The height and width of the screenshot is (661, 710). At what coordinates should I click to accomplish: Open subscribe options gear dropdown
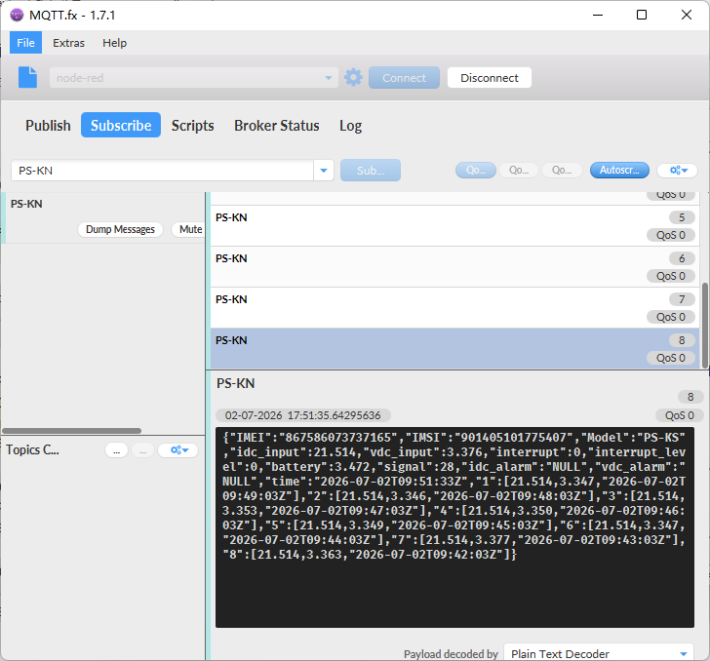coord(678,171)
